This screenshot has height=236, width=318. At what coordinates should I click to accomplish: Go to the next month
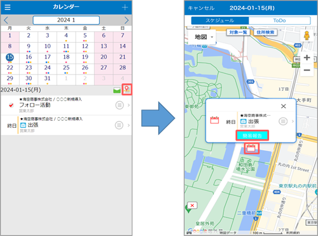[x=127, y=20]
